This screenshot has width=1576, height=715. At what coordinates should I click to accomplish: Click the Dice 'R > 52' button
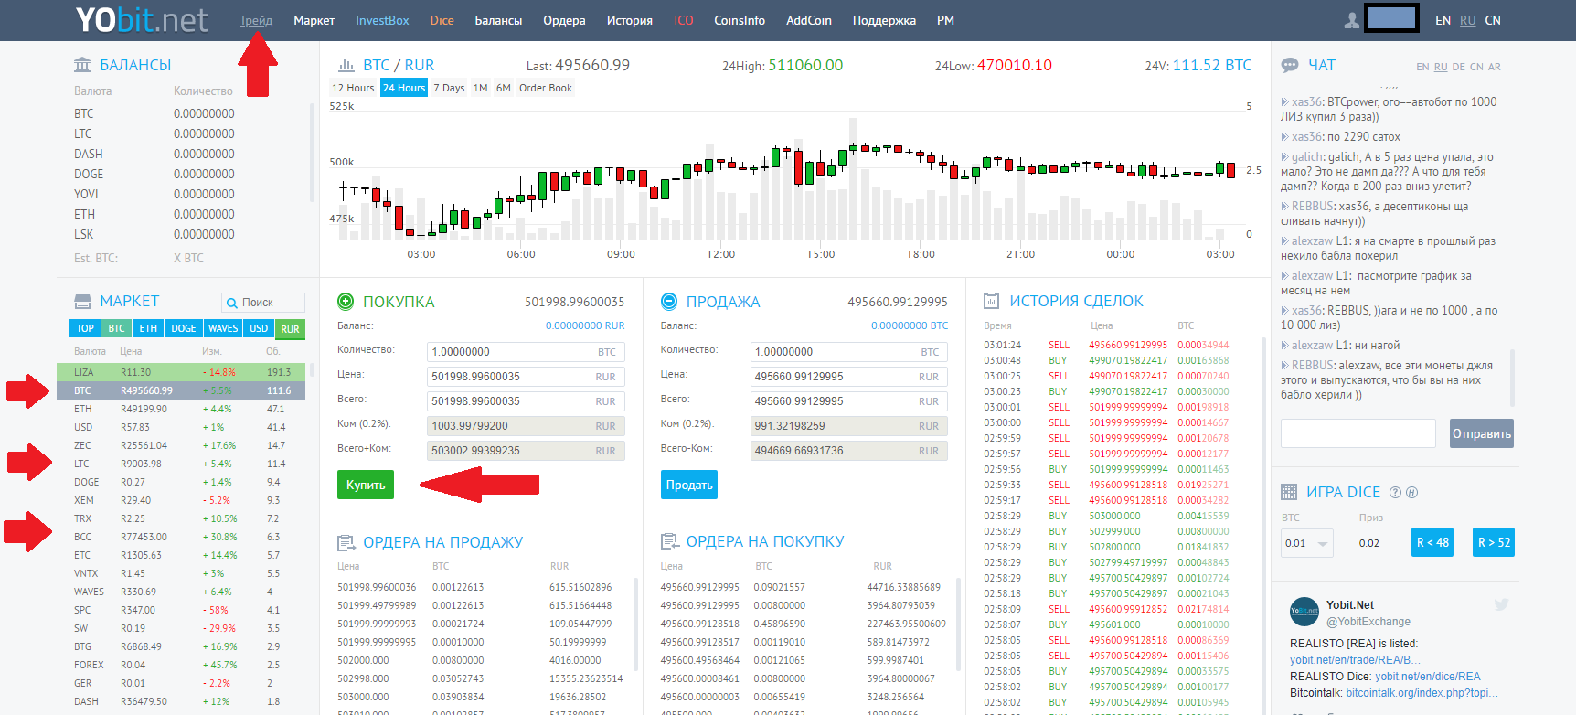(x=1495, y=542)
